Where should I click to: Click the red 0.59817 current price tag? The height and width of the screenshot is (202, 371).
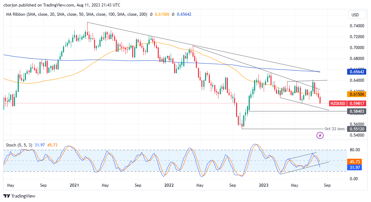click(357, 103)
